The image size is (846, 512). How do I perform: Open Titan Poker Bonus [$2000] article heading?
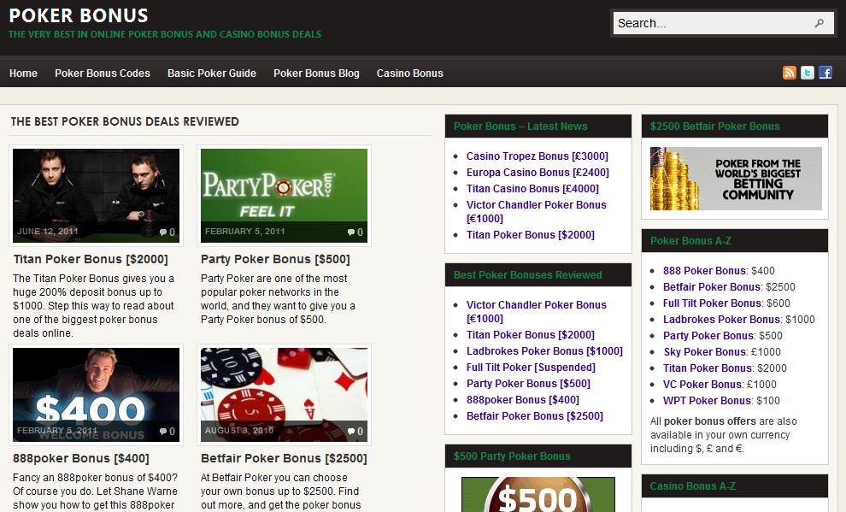(91, 259)
